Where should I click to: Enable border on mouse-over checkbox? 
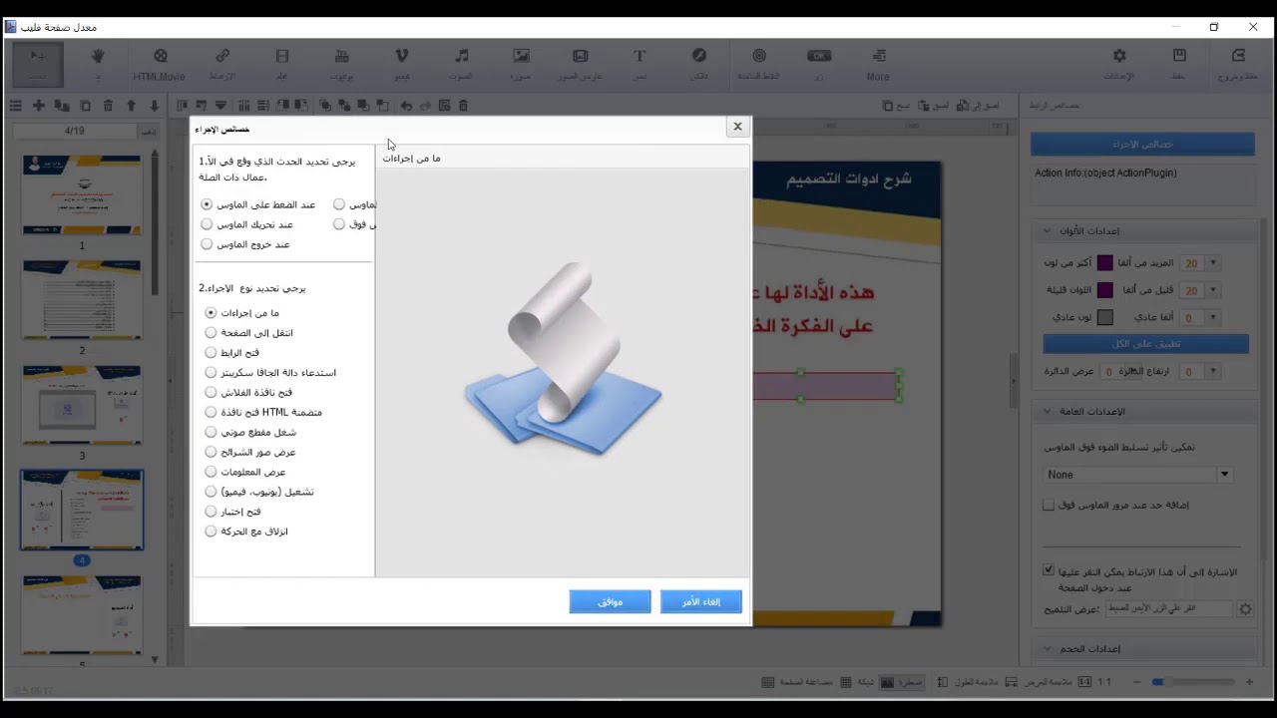(1049, 506)
